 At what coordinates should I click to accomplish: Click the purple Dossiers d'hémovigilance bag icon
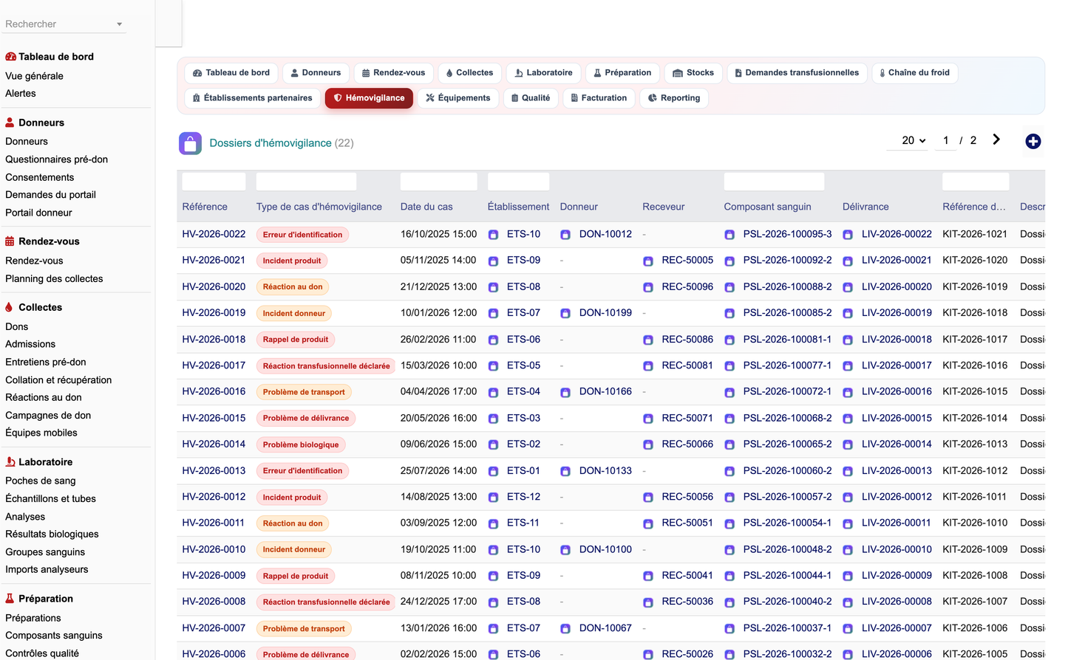[x=190, y=143]
